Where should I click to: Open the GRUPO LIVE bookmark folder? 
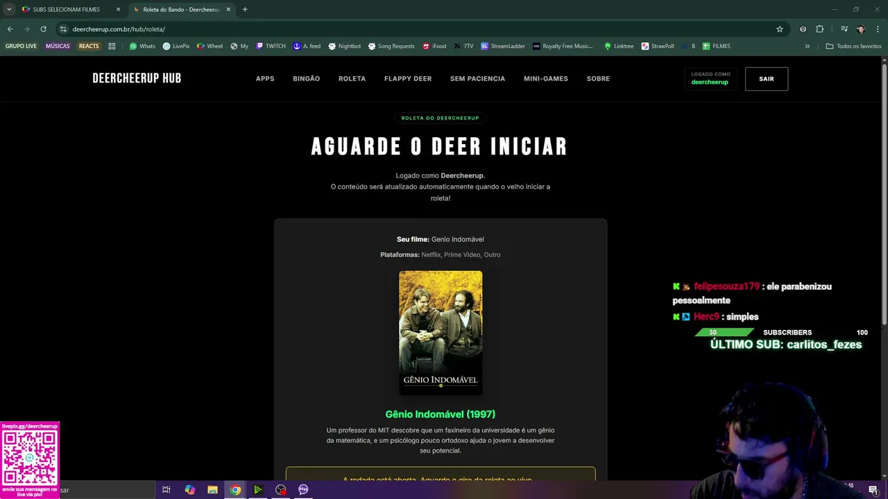21,46
